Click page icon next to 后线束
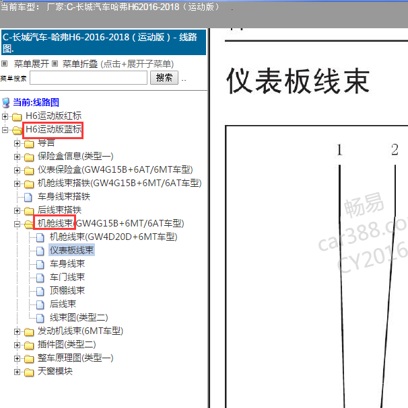408x408 pixels. pyautogui.click(x=40, y=304)
